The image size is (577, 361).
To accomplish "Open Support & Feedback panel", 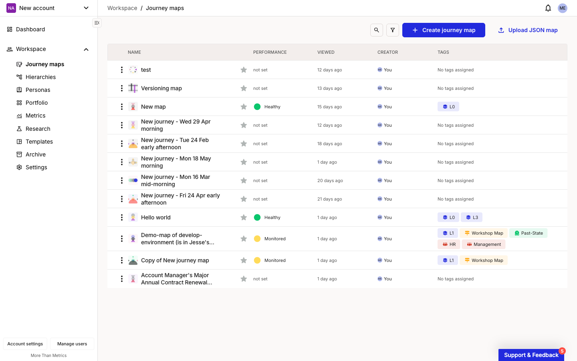I will pyautogui.click(x=531, y=355).
